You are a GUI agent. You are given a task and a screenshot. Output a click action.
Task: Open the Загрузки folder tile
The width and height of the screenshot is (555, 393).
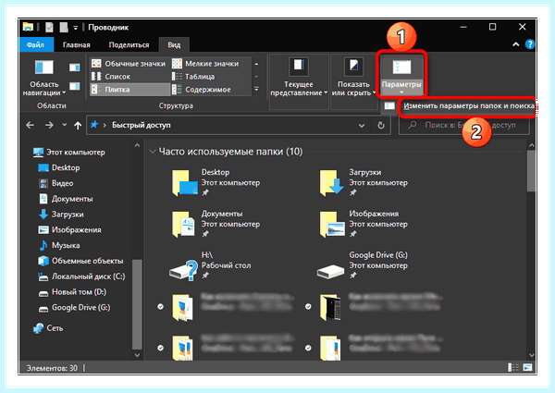pos(364,182)
